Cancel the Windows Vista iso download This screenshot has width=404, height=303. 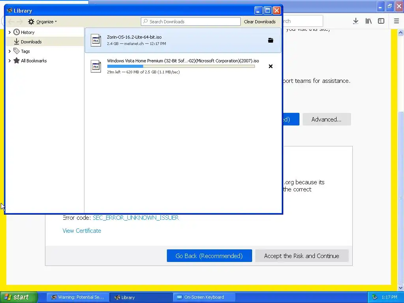point(271,66)
